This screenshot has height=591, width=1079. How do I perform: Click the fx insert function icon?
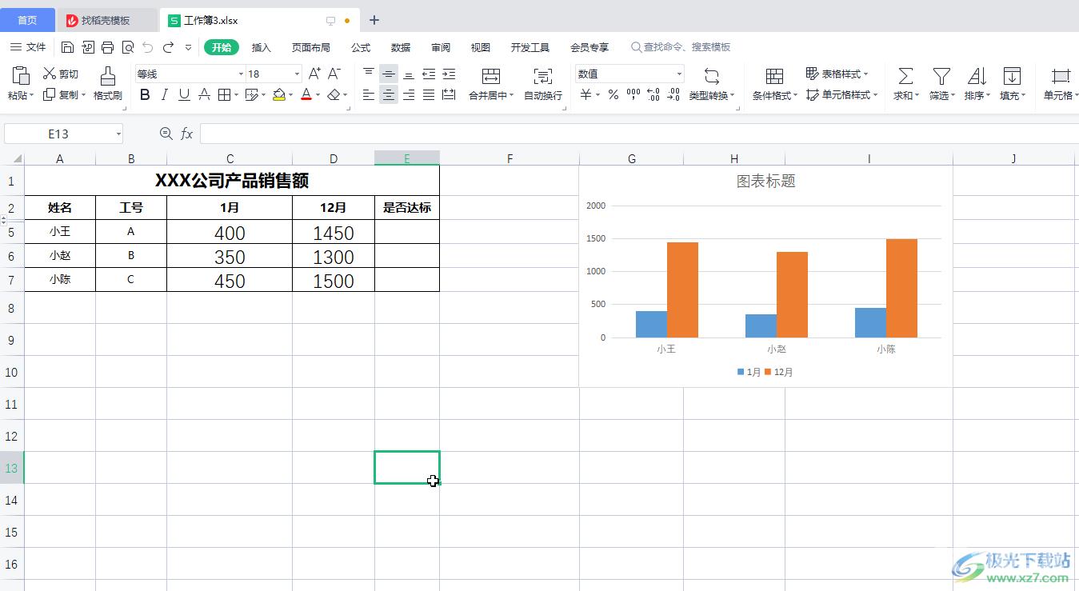186,134
